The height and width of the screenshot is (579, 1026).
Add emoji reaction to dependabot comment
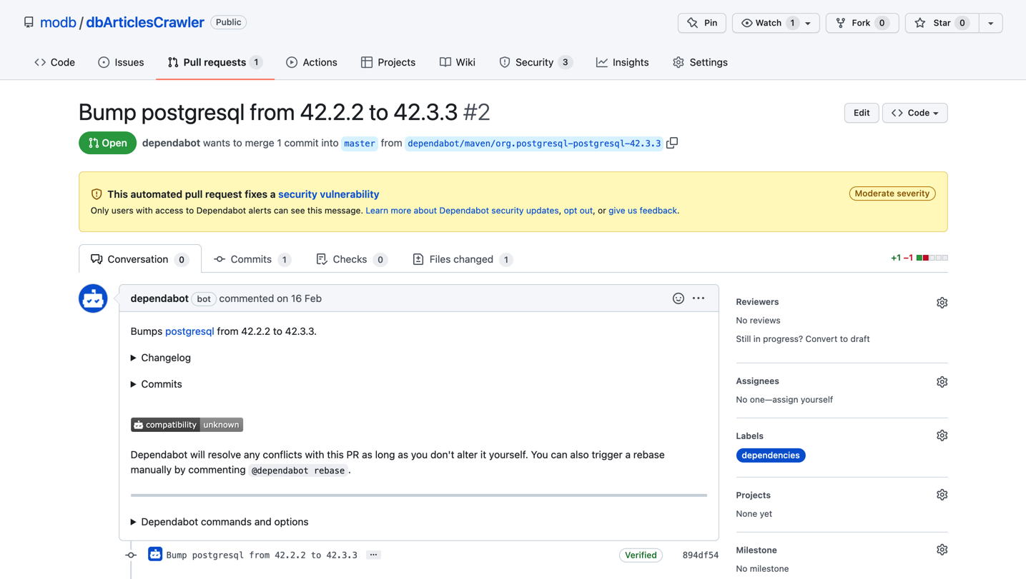(679, 298)
